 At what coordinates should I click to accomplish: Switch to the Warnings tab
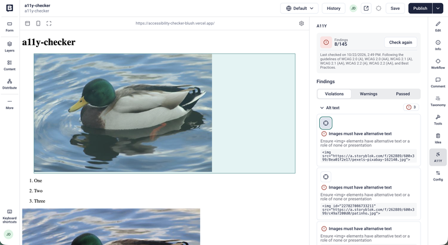368,94
